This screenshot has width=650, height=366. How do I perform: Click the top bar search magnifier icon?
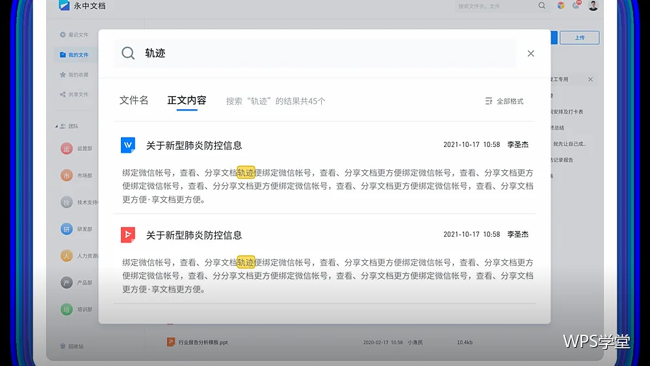[542, 5]
